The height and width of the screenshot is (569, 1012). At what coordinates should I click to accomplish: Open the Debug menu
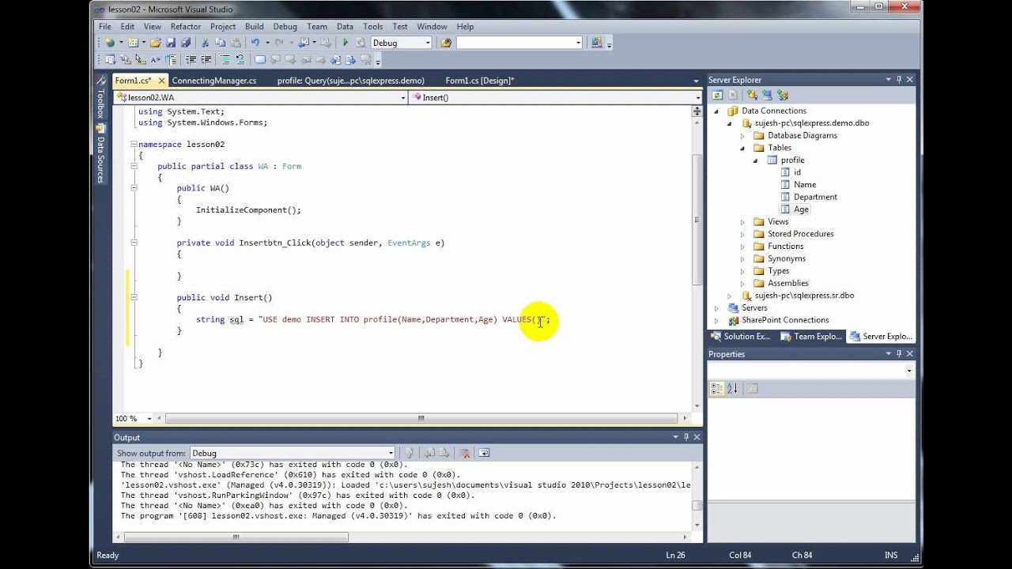pyautogui.click(x=285, y=26)
